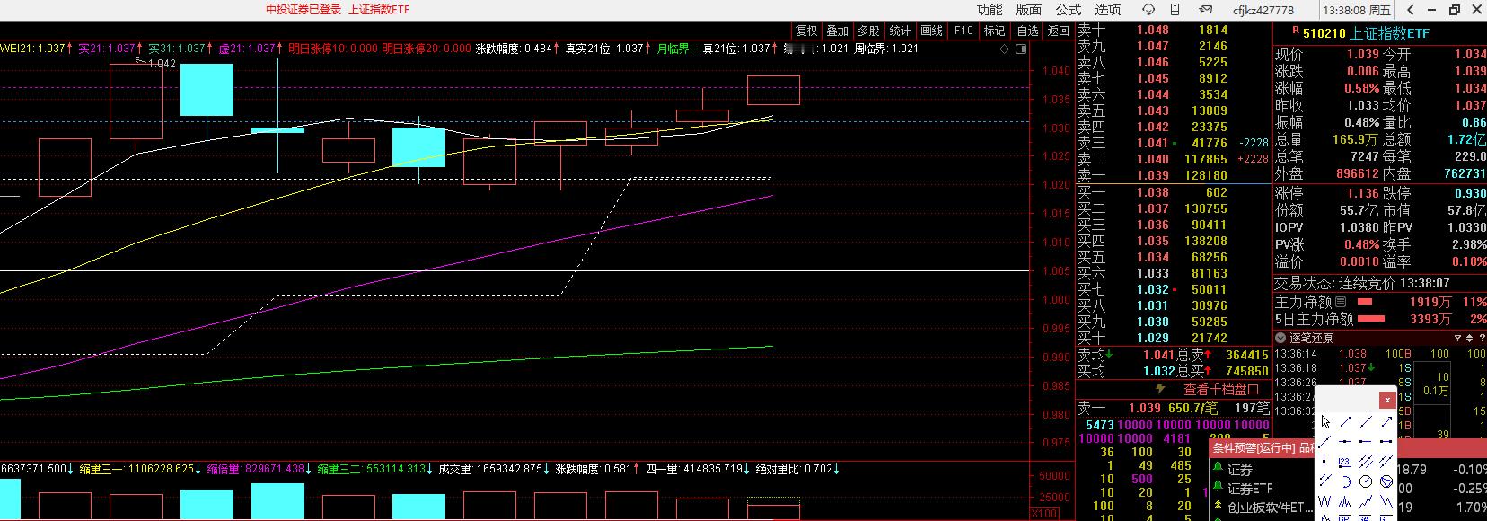Click the icon beside 主力净额 label

tap(1341, 301)
